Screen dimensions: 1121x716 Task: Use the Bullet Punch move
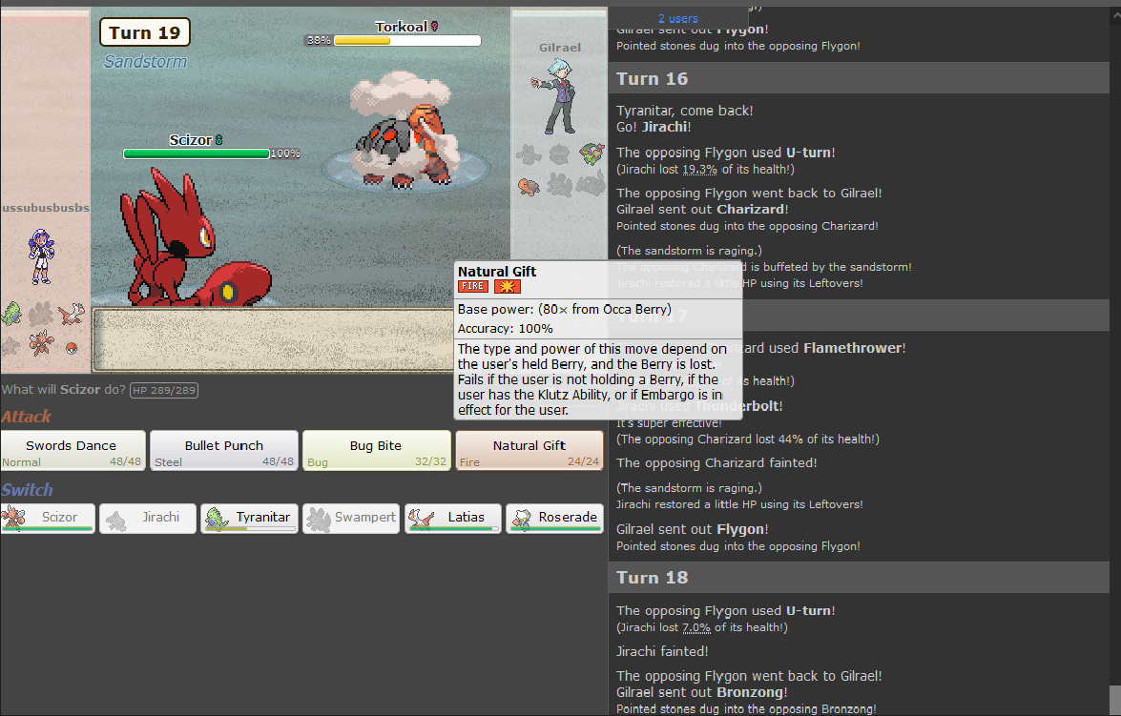[x=224, y=450]
